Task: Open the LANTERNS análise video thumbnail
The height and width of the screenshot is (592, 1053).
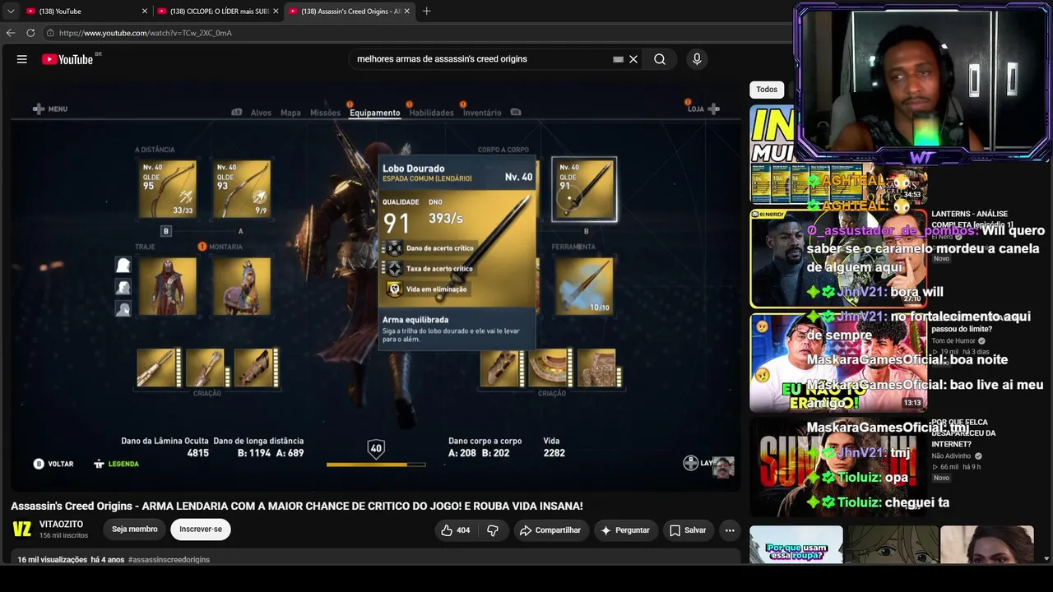Action: pyautogui.click(x=838, y=258)
